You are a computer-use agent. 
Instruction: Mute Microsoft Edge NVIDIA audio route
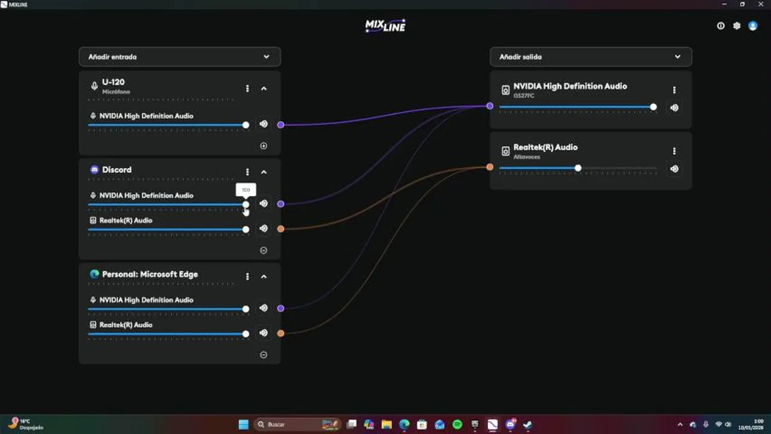(x=264, y=308)
